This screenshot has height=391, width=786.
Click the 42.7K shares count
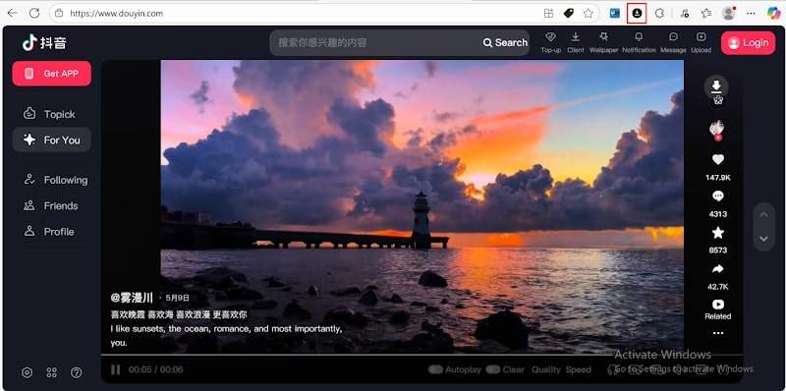[718, 287]
